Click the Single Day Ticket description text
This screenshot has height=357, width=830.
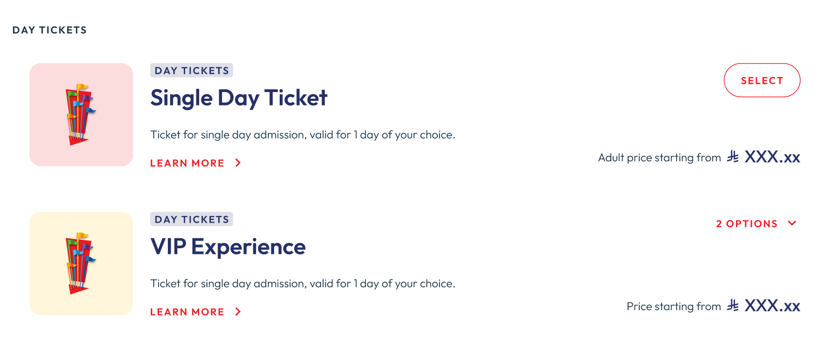click(303, 135)
